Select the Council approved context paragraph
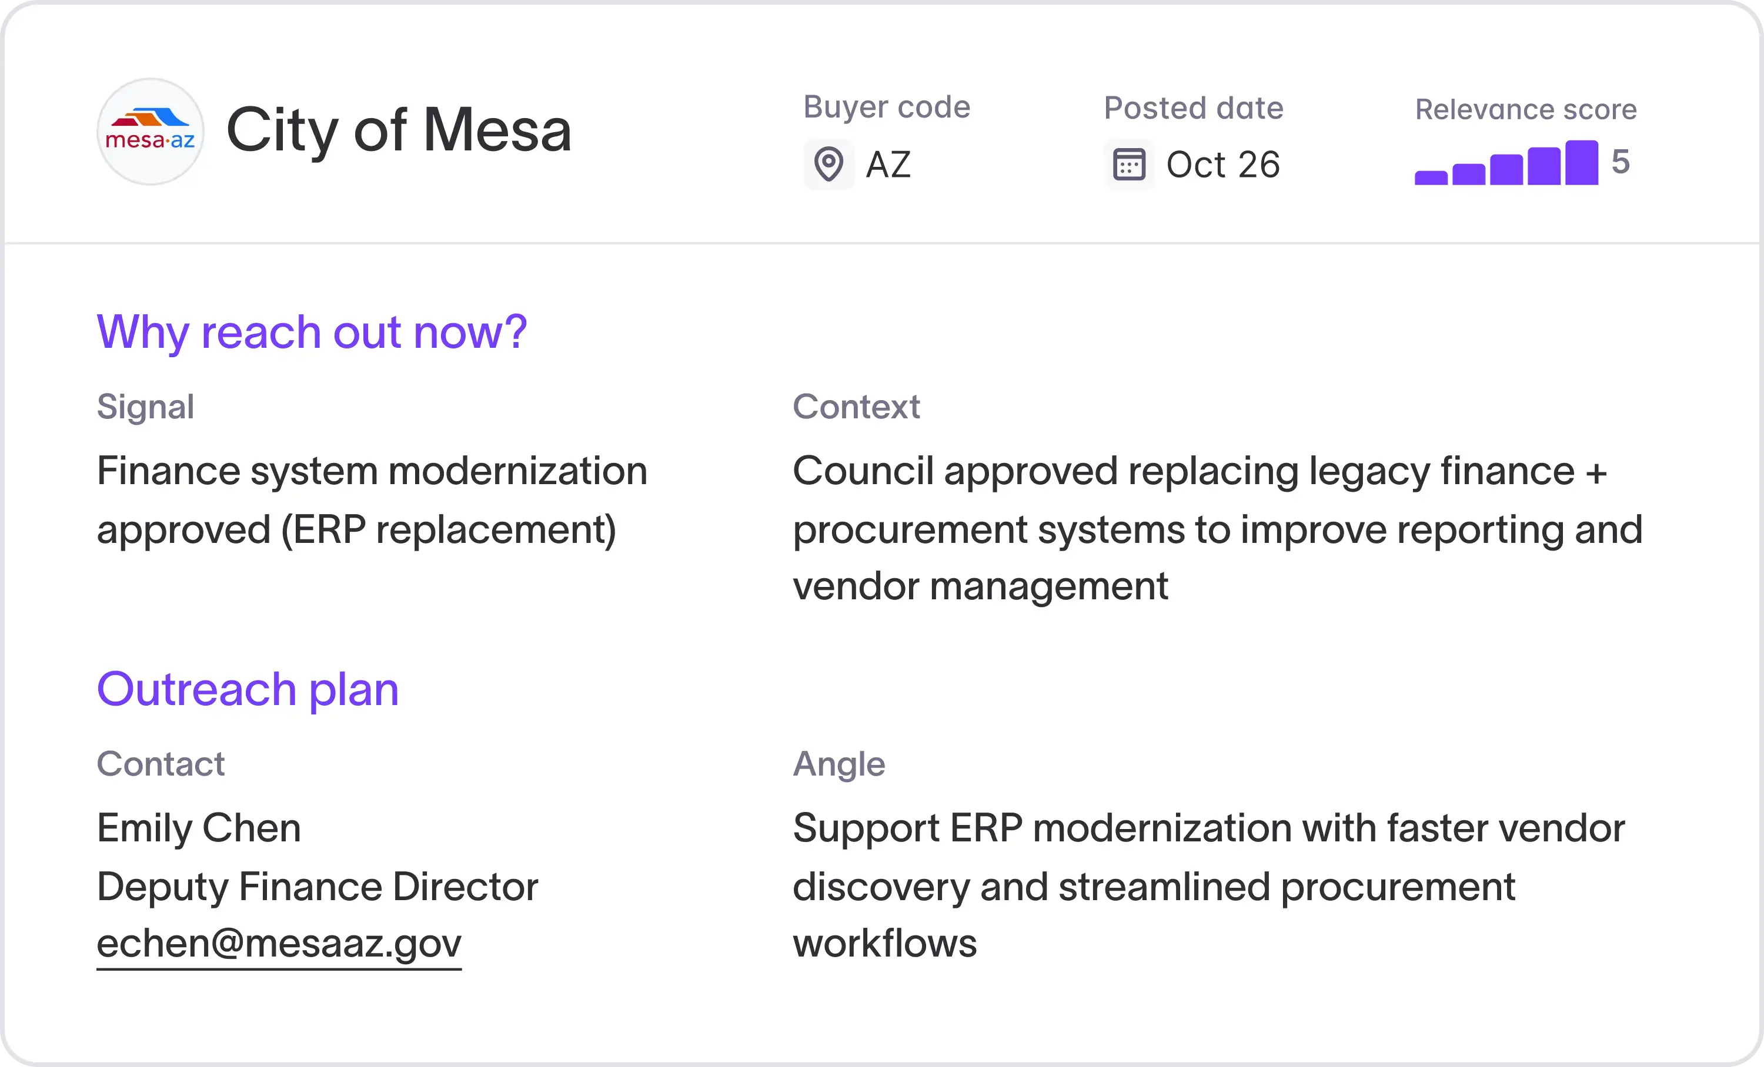The height and width of the screenshot is (1067, 1764). click(1218, 528)
